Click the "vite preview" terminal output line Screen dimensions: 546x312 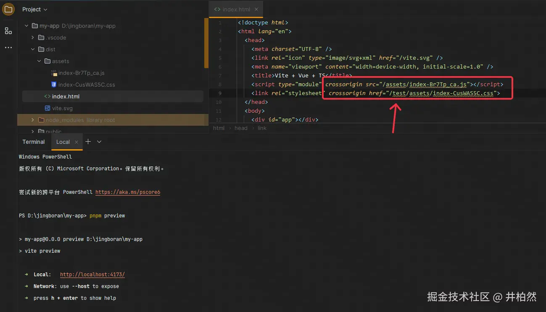coord(40,251)
